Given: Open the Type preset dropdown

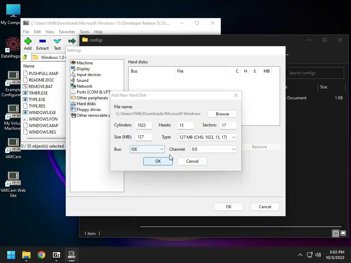Looking at the screenshot, I should 207,137.
